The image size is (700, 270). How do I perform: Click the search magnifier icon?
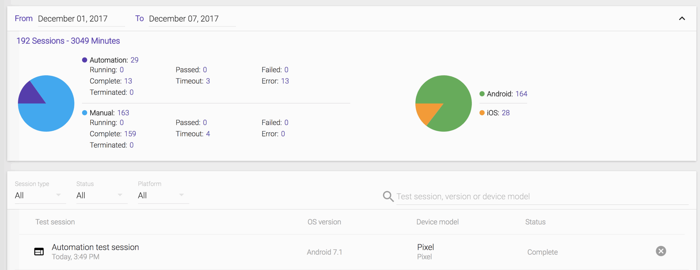click(388, 196)
